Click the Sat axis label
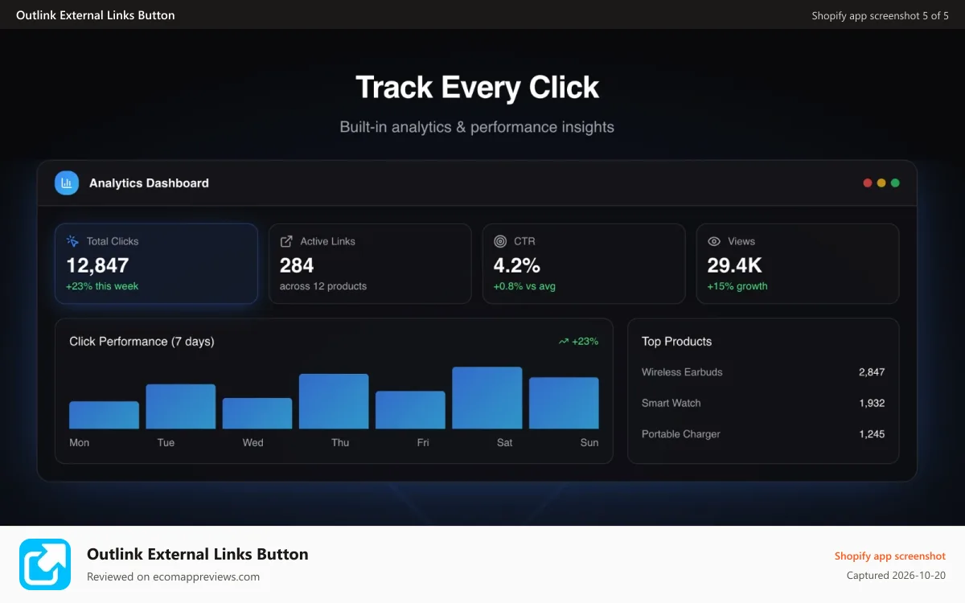This screenshot has width=965, height=603. pos(504,443)
